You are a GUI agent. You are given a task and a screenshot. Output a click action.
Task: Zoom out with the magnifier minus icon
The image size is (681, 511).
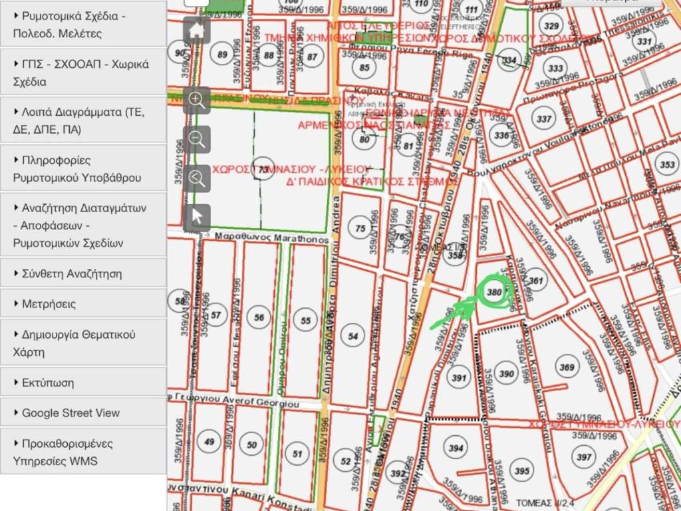coord(196,139)
